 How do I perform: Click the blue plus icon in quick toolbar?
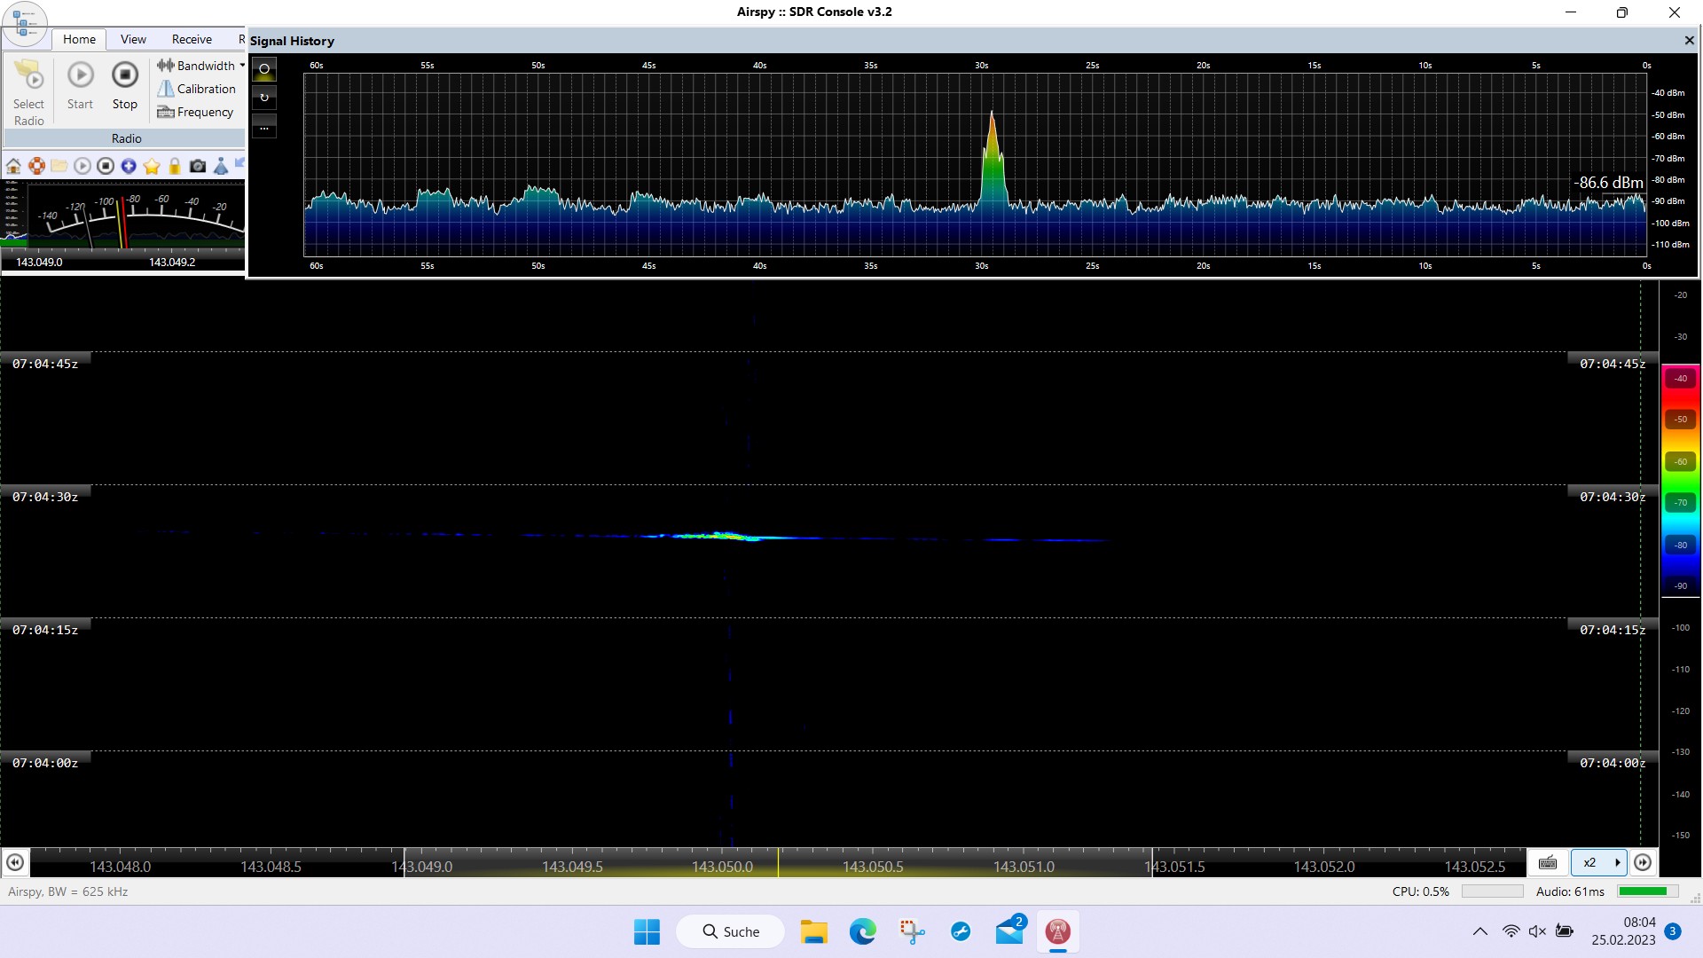[129, 166]
